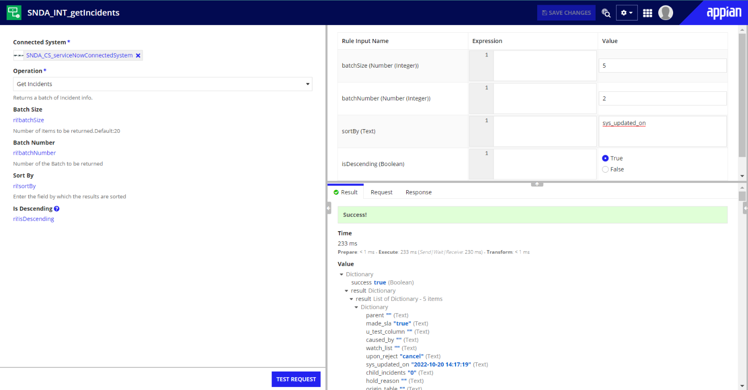Image resolution: width=748 pixels, height=390 pixels.
Task: Remove SNDA_CS_serviceNowConnectedSystem with the x icon
Action: tap(138, 55)
